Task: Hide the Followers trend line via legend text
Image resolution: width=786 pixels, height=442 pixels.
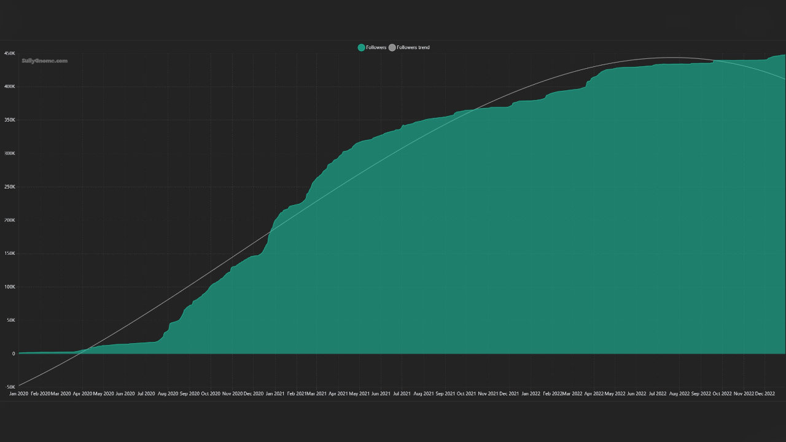Action: coord(413,47)
